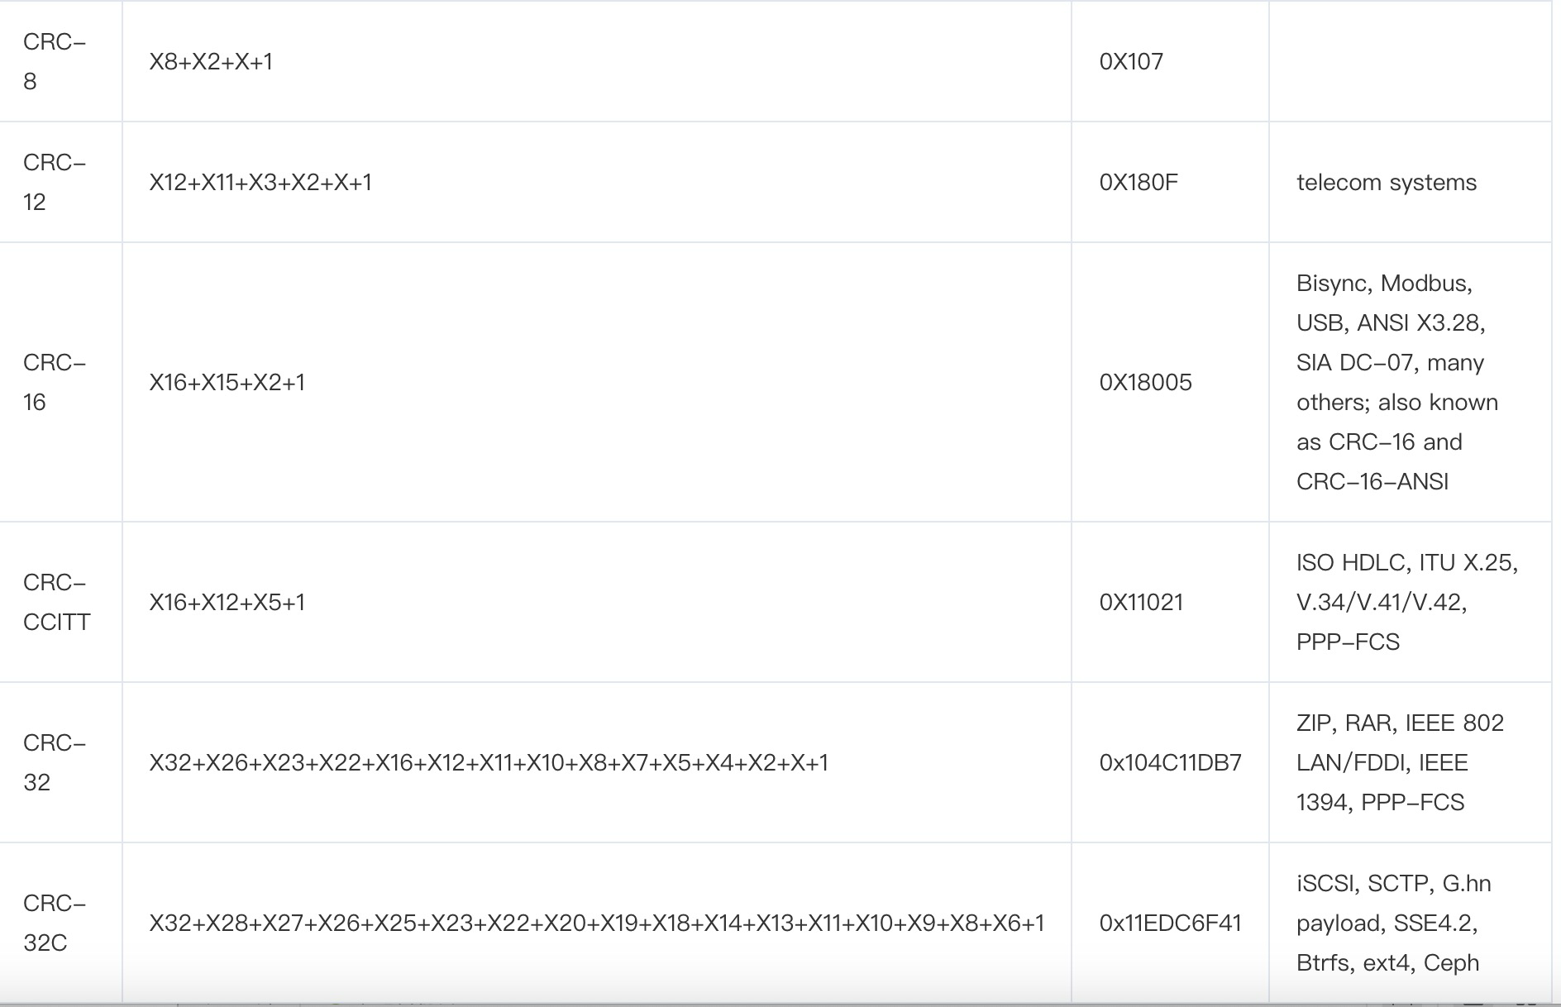Click the 0X11021 hex value
The width and height of the screenshot is (1561, 1007).
pos(1141,602)
